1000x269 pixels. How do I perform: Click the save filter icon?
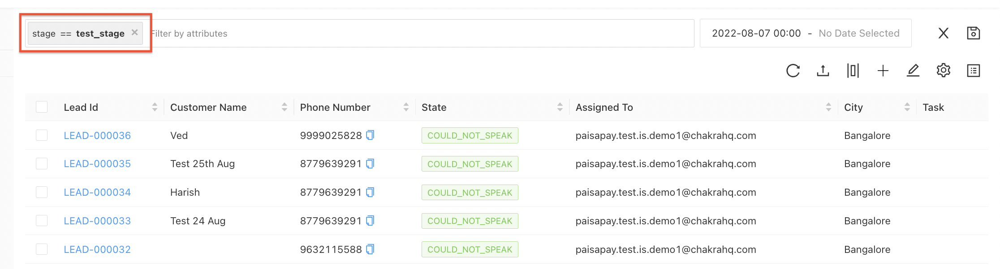pyautogui.click(x=974, y=33)
